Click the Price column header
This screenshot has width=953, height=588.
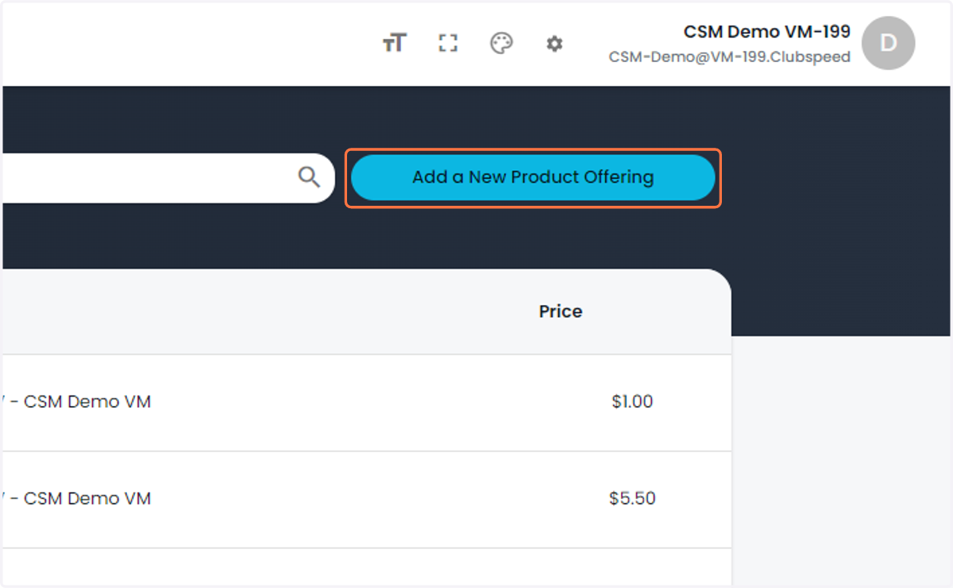coord(561,311)
